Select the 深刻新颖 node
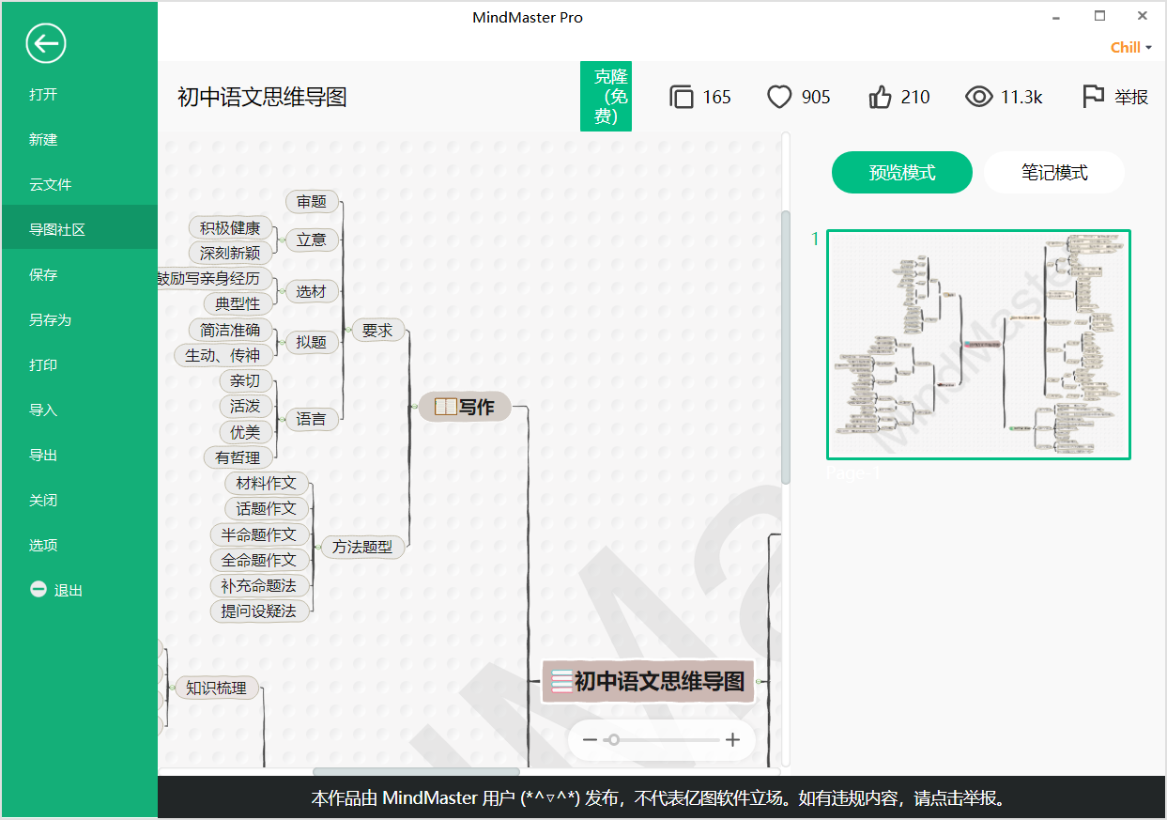This screenshot has height=820, width=1167. point(230,253)
